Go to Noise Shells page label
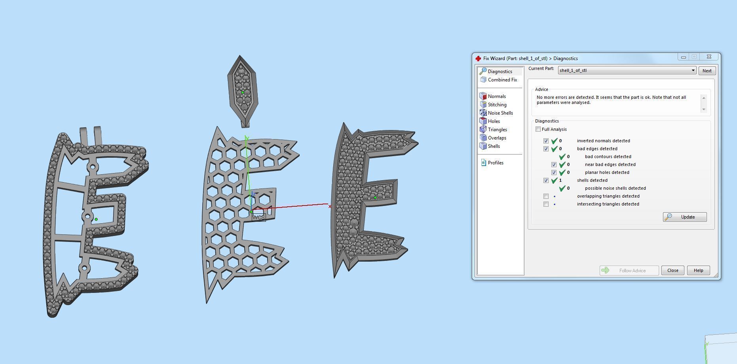Viewport: 737px width, 364px height. (x=500, y=113)
